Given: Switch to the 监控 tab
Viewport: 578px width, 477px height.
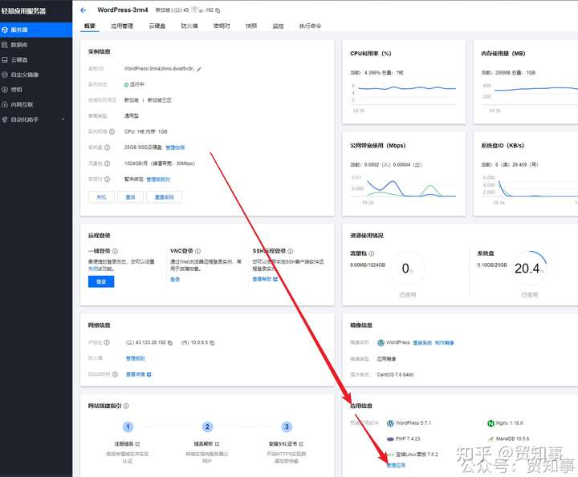Looking at the screenshot, I should [x=279, y=26].
